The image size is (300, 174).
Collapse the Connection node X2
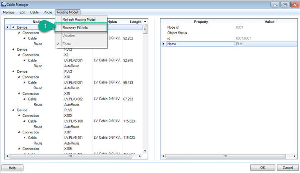(19, 55)
